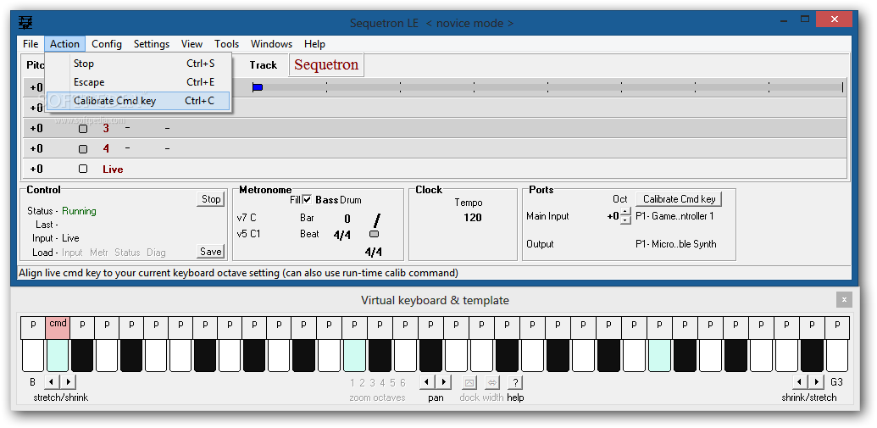Toggle track 3 checkbox
The height and width of the screenshot is (428, 877).
click(83, 129)
